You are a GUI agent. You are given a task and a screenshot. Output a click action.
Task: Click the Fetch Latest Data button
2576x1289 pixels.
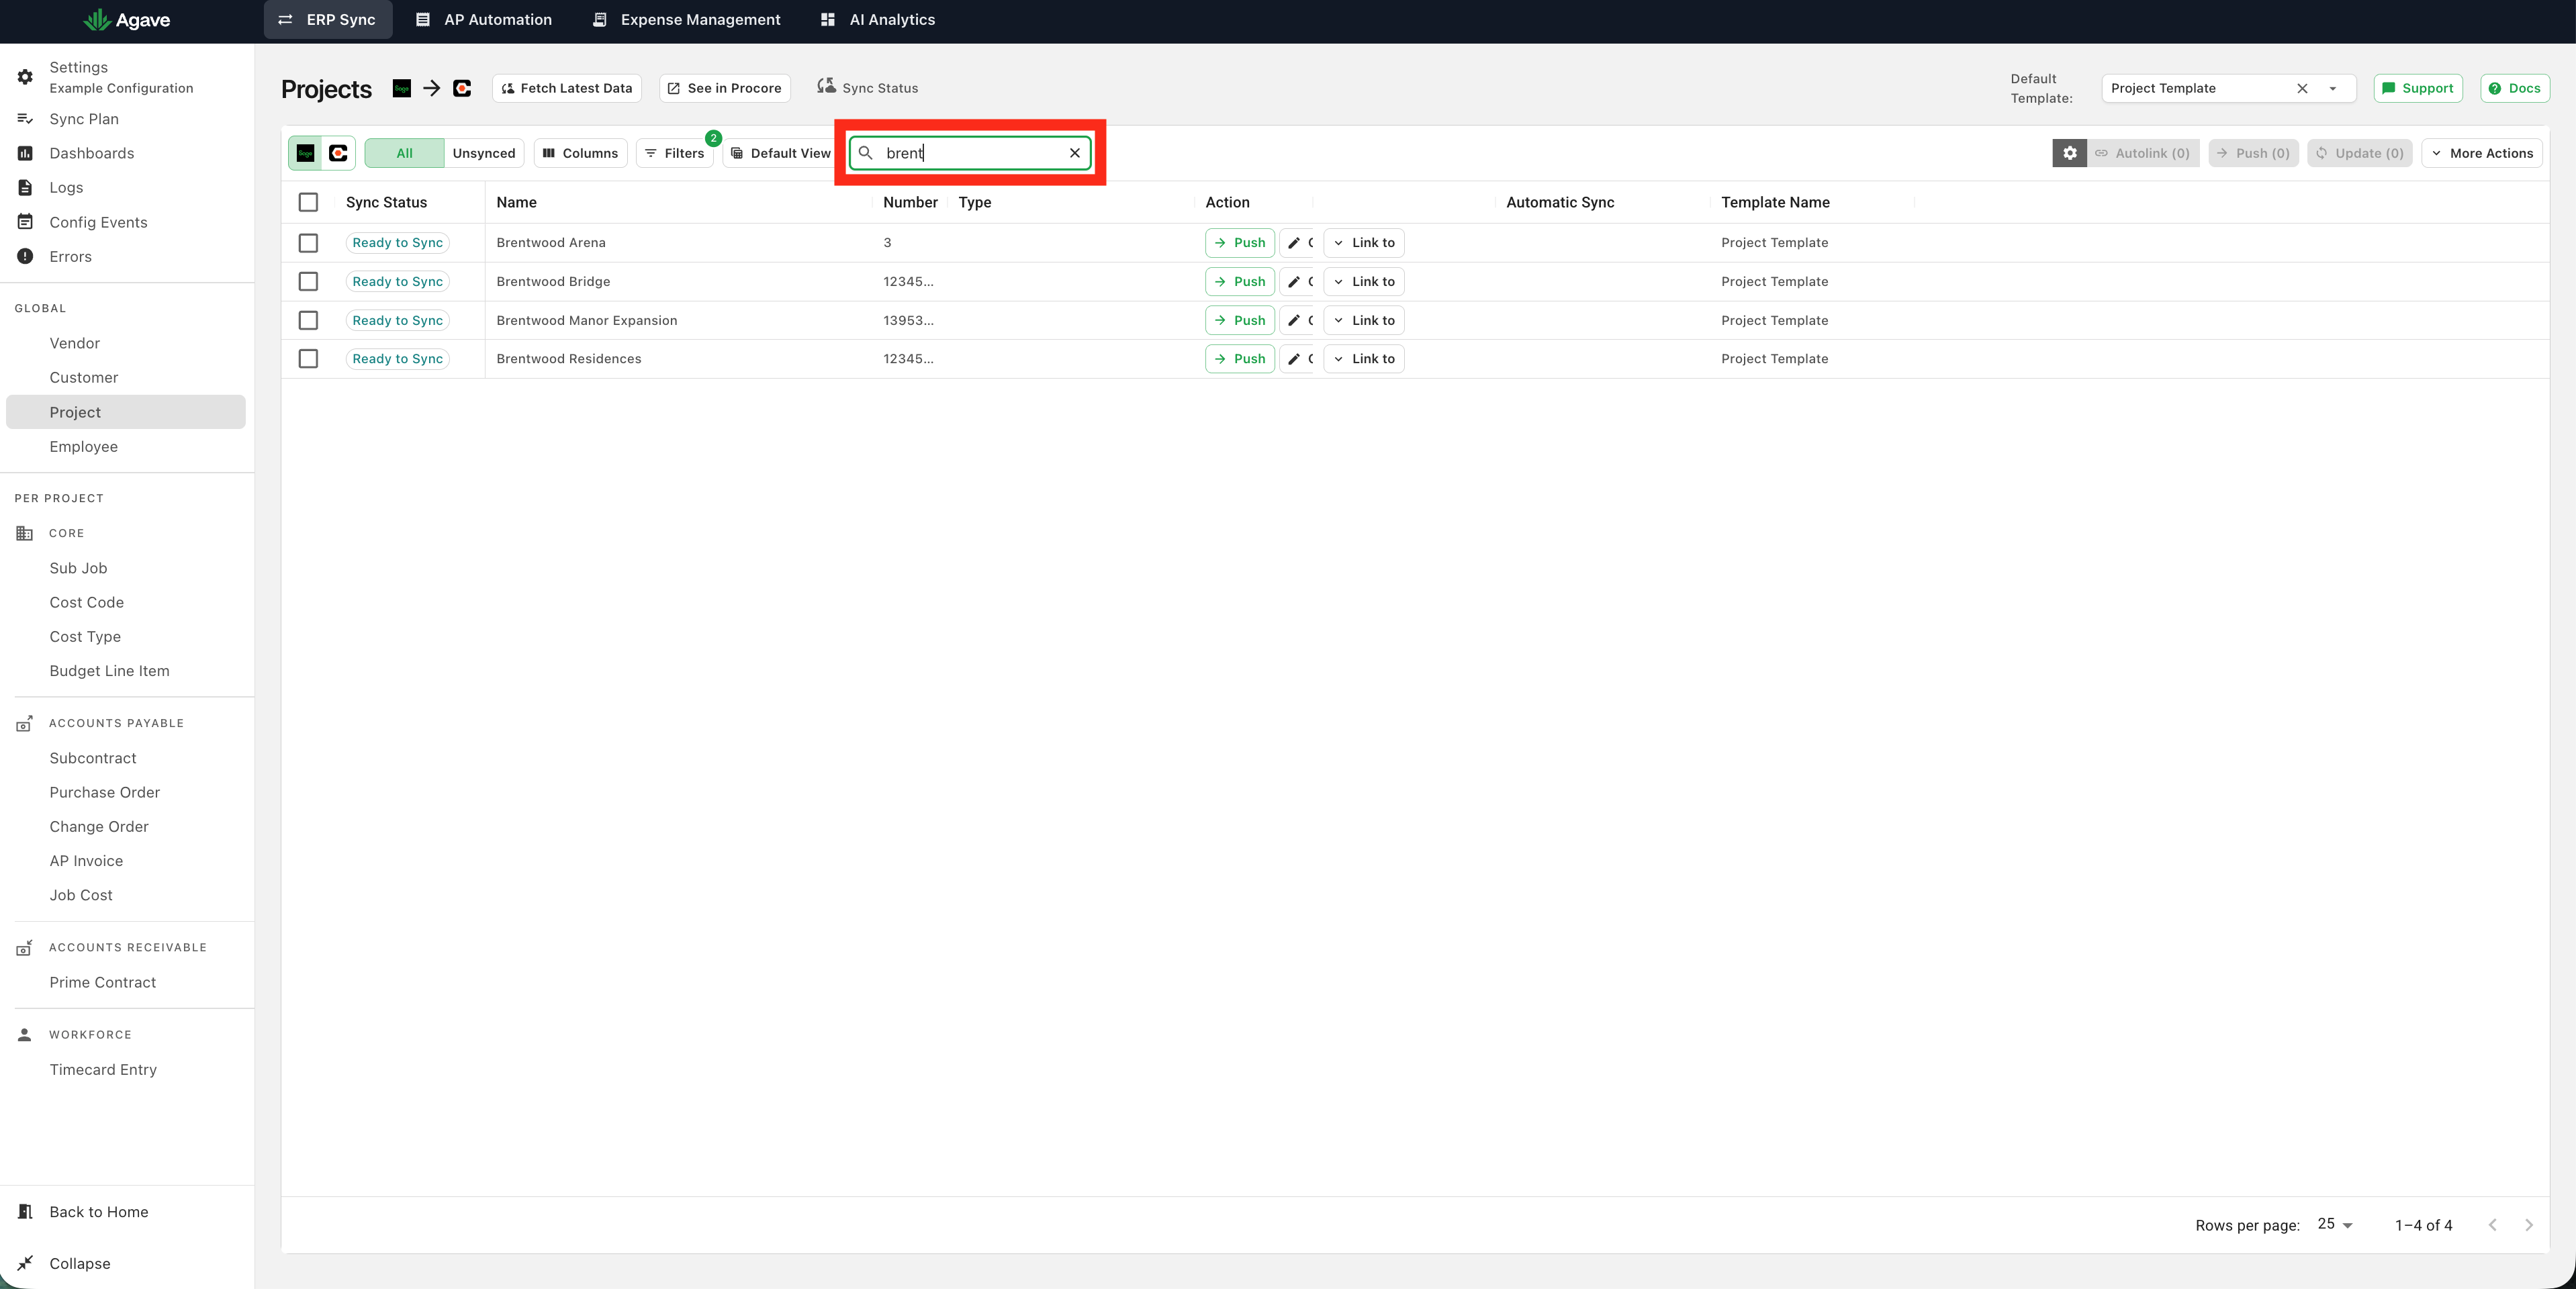[567, 88]
